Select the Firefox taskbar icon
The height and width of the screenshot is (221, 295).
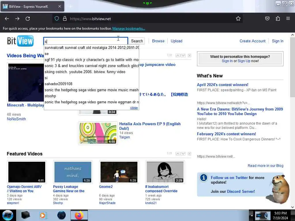pyautogui.click(x=79, y=215)
